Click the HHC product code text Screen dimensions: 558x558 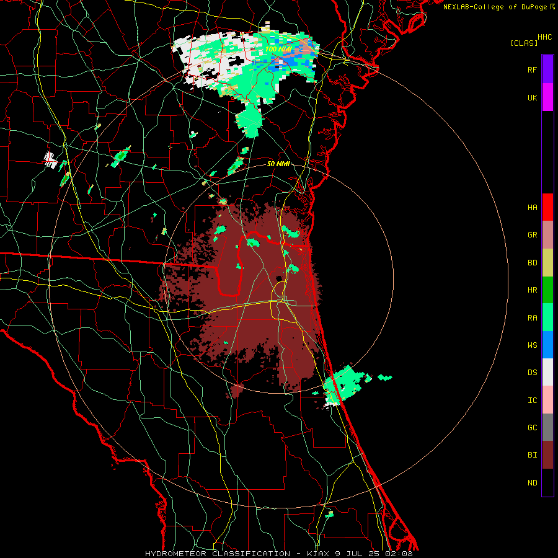545,37
